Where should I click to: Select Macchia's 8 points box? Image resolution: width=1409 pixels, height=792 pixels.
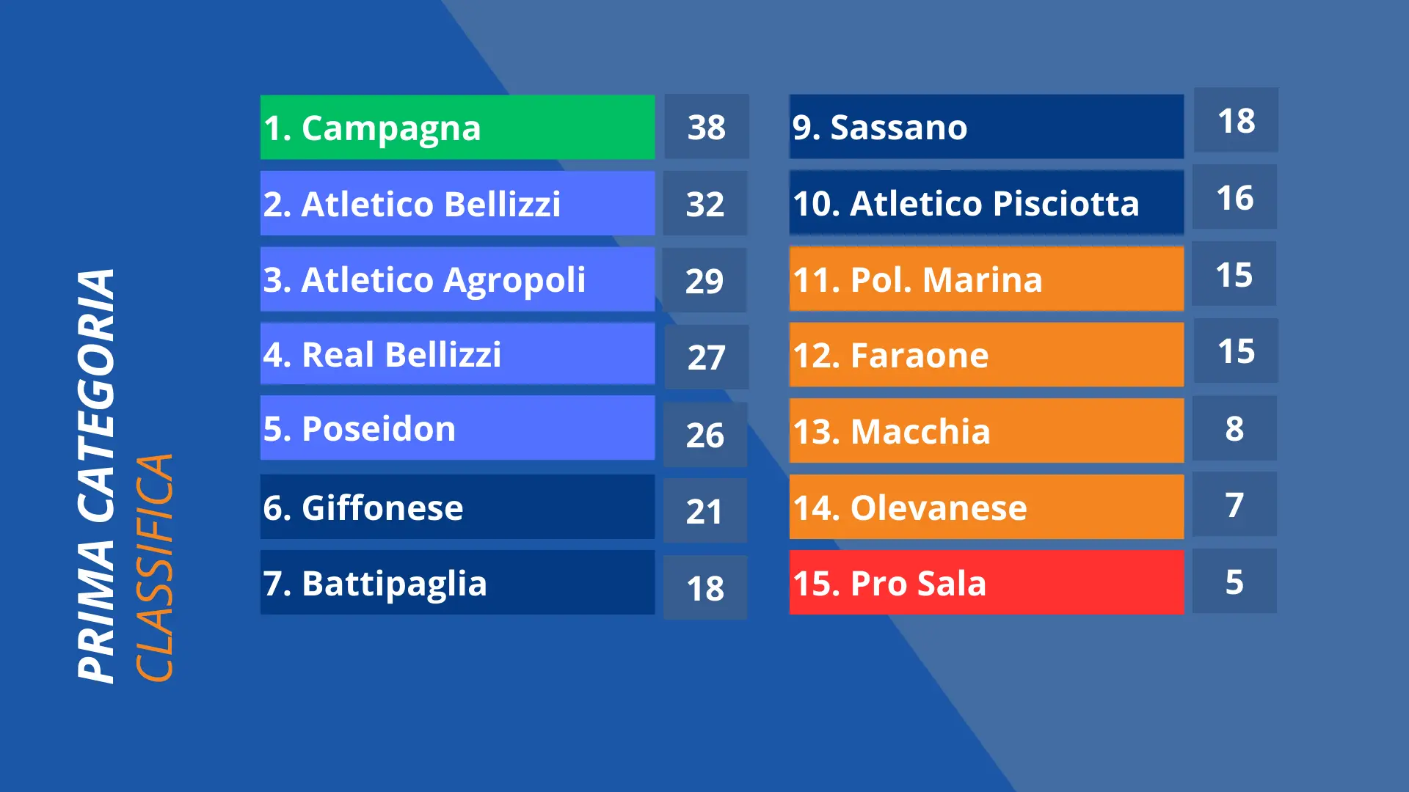click(1234, 428)
